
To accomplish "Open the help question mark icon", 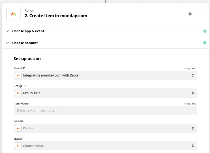I will click(190, 14).
